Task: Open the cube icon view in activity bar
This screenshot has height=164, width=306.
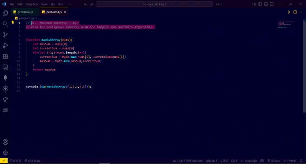Action: coord(5,110)
